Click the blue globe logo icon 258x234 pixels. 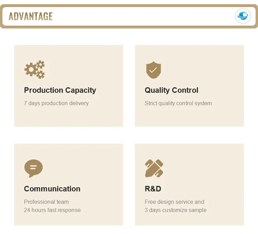pyautogui.click(x=243, y=16)
